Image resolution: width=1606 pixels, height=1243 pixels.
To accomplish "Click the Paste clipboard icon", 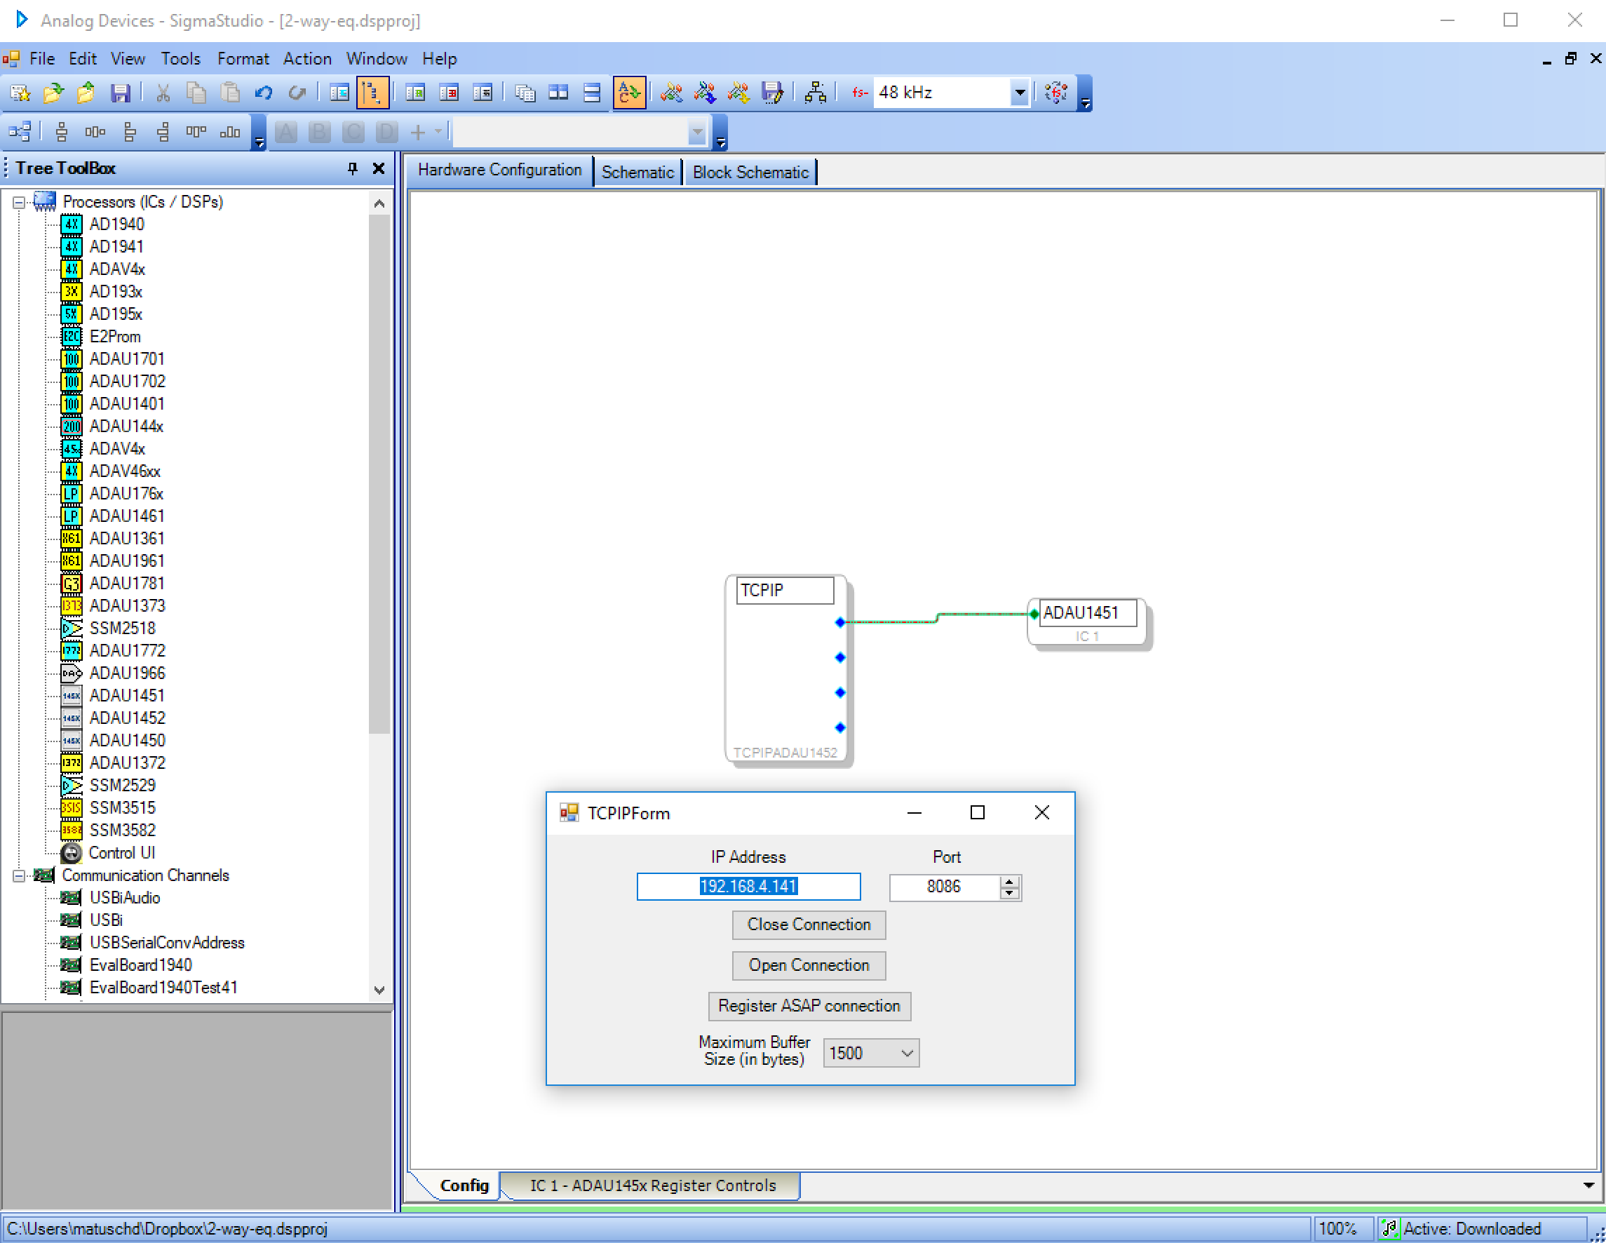I will tap(230, 93).
